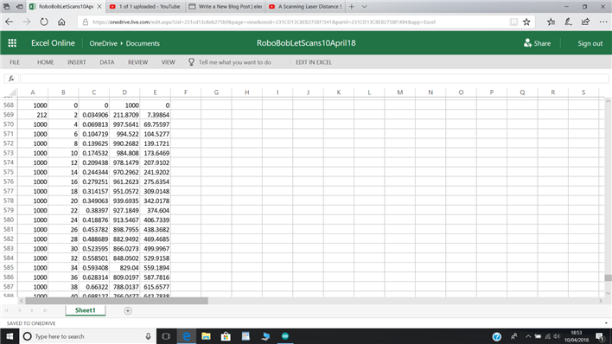Click Tell me what you want to do

[234, 62]
